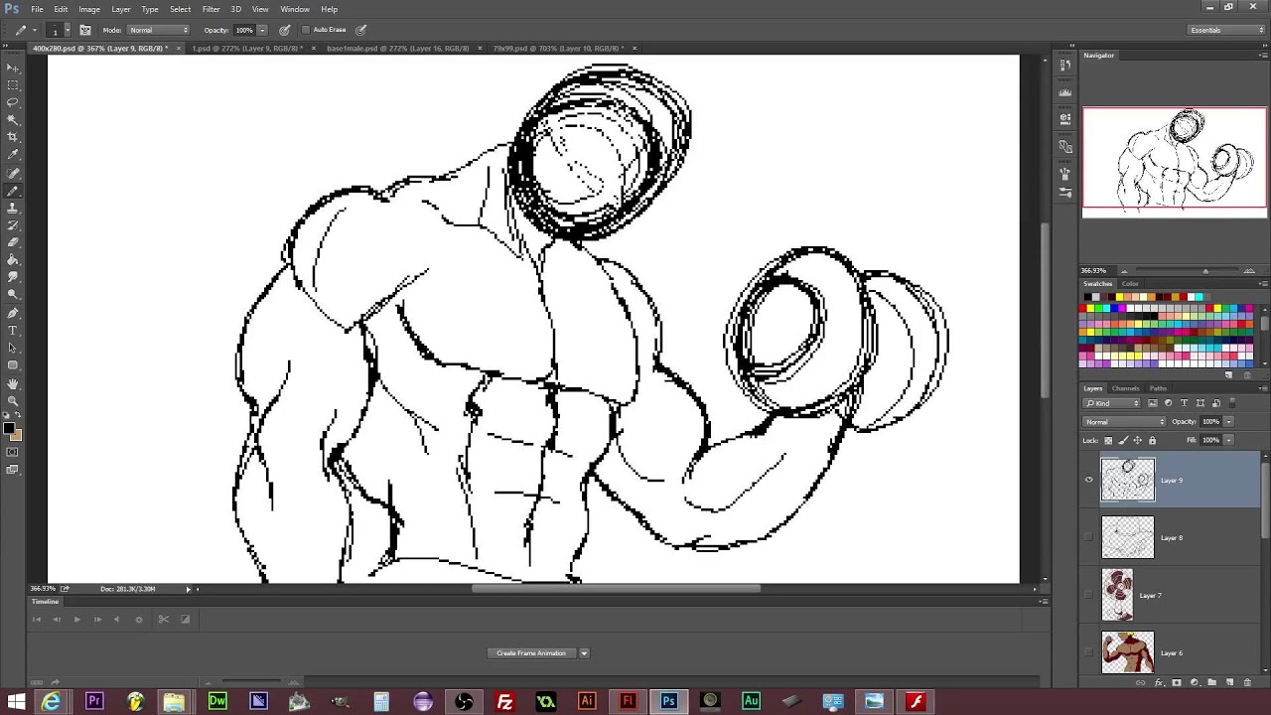Open the layer blend mode dropdown
Screen dimensions: 1271x715
pyautogui.click(x=1124, y=422)
